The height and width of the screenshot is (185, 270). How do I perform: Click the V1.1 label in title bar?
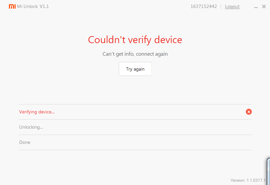[44, 6]
